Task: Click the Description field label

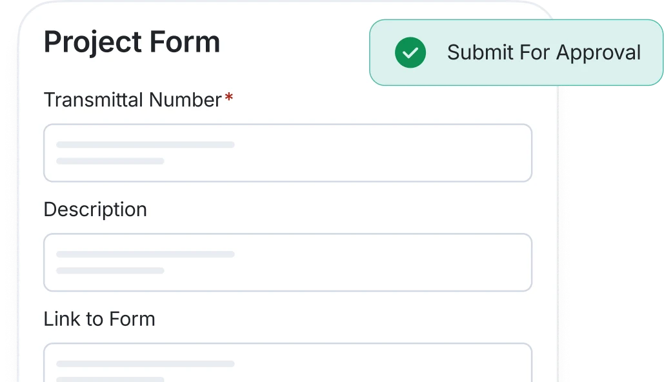Action: point(95,209)
